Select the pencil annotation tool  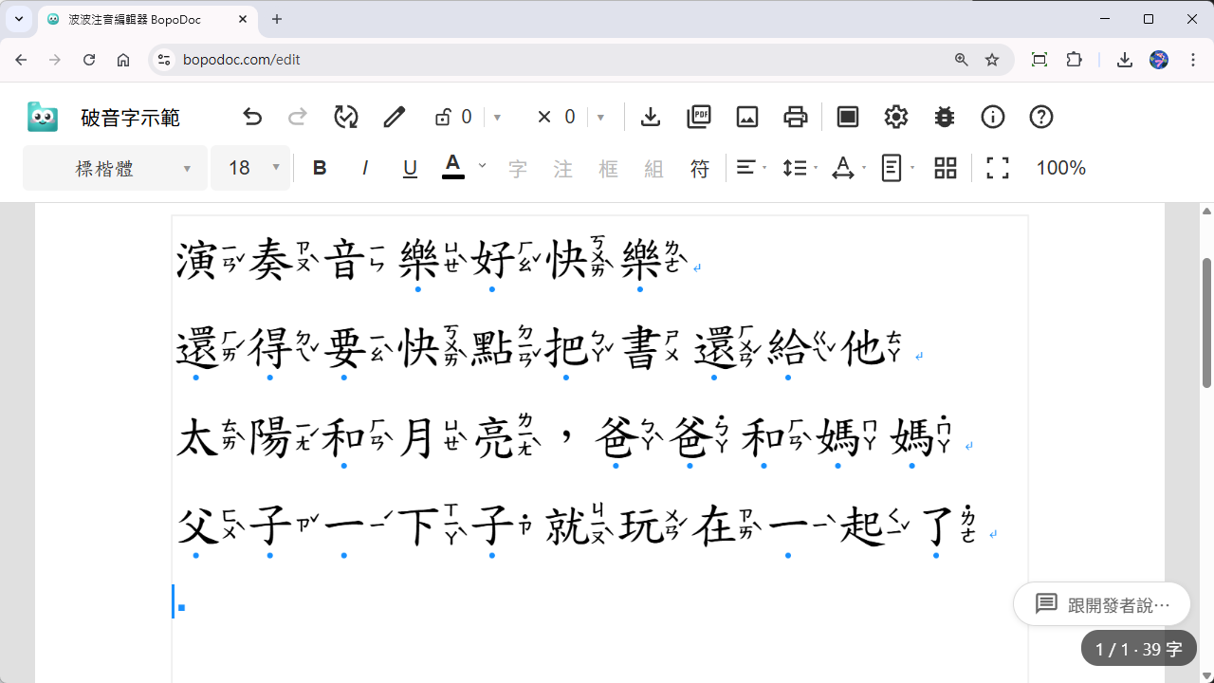click(x=394, y=117)
